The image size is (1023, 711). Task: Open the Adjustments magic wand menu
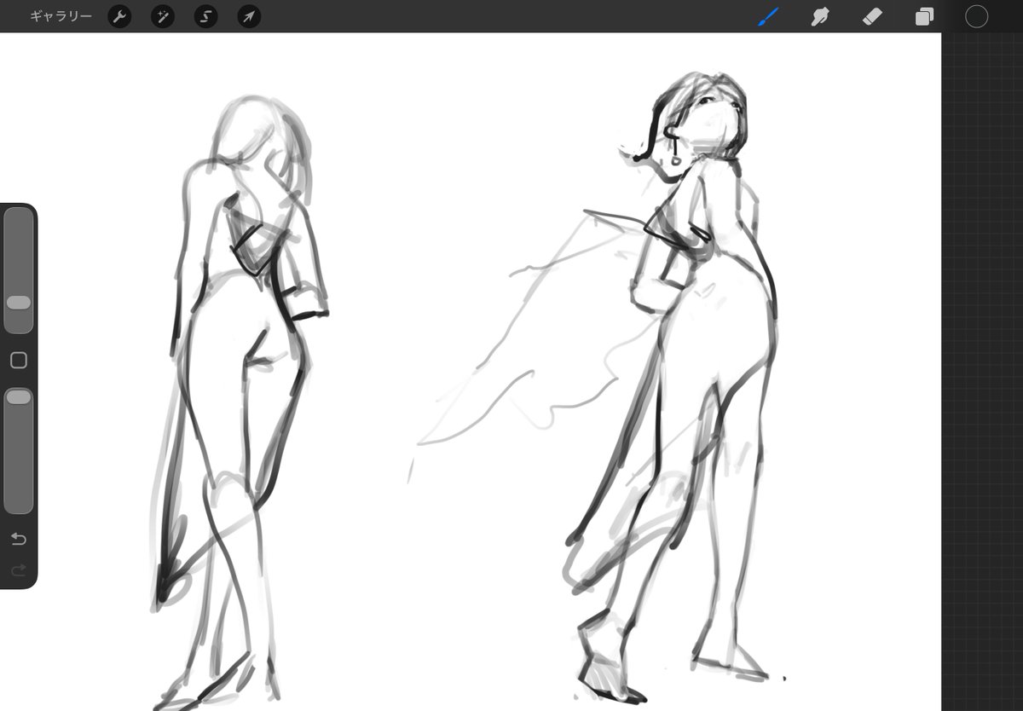pos(163,16)
